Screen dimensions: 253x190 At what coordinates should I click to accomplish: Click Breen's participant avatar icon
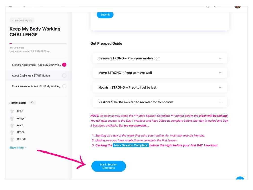tap(12, 132)
